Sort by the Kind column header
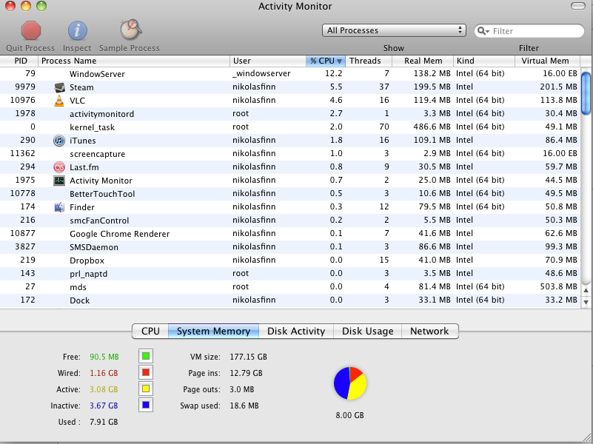The image size is (593, 444). [x=484, y=61]
